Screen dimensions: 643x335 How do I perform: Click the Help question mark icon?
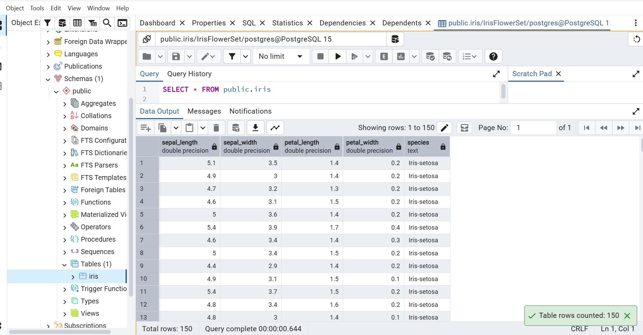tap(493, 56)
